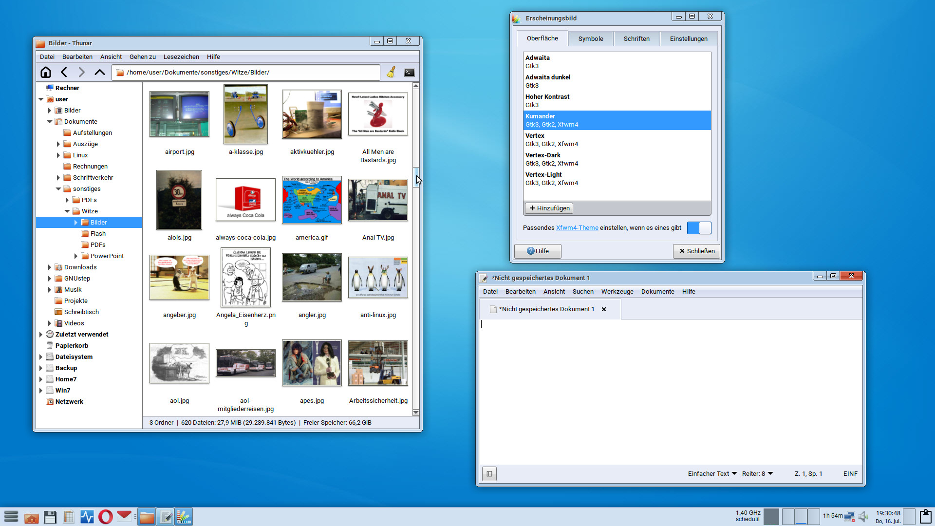This screenshot has width=935, height=526.
Task: Switch to Einstellungen tab
Action: click(x=689, y=38)
